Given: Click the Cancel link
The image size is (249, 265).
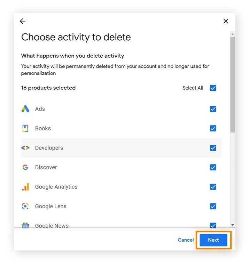Looking at the screenshot, I should [x=186, y=240].
